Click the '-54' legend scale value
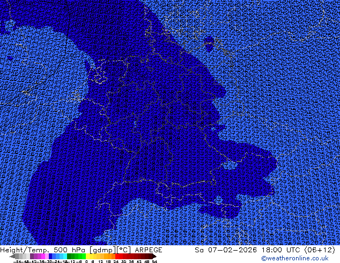340x263 pixels. (x=18, y=261)
